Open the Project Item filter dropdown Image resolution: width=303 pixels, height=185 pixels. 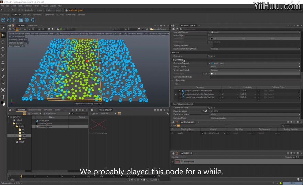[56, 114]
